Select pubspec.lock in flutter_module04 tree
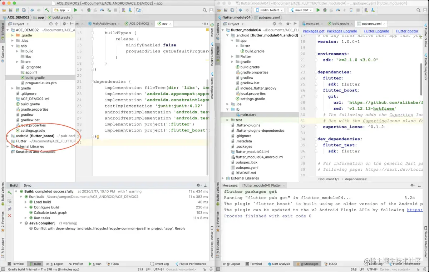 246,162
